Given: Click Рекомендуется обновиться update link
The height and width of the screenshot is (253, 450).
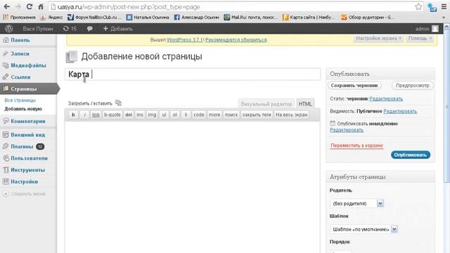Looking at the screenshot, I should (x=236, y=40).
